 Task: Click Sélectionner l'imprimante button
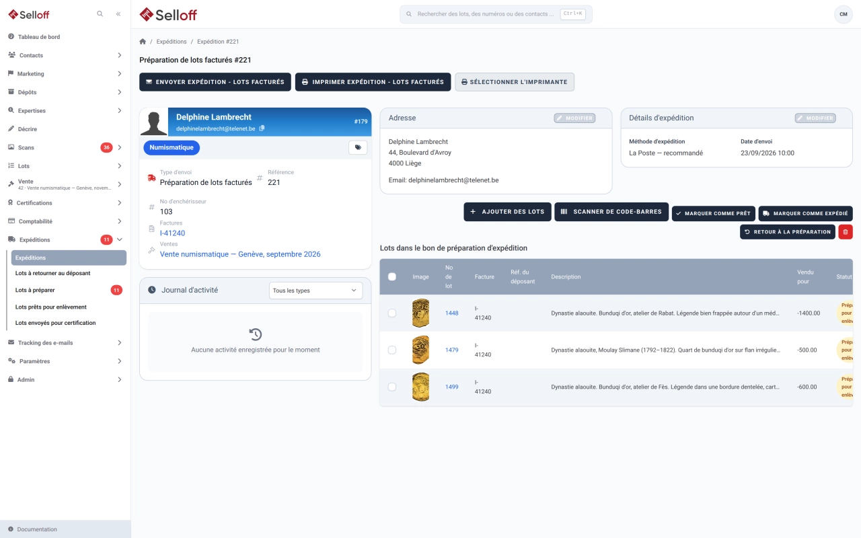pyautogui.click(x=515, y=82)
